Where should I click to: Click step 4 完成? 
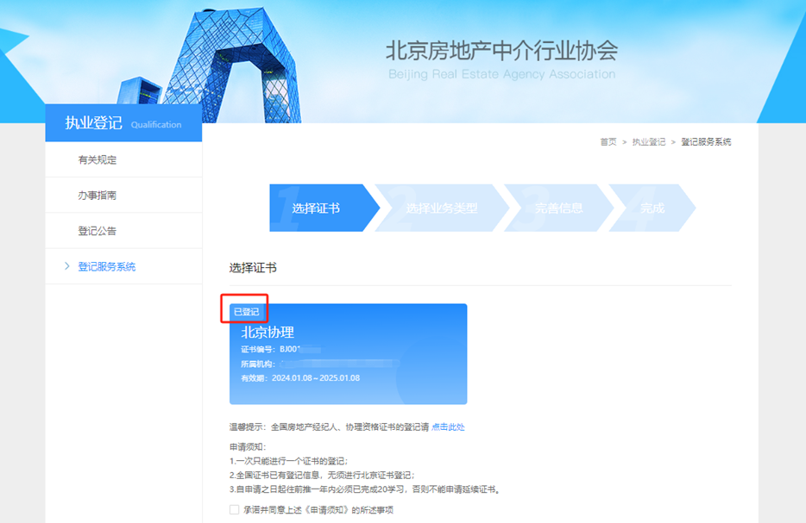[652, 208]
